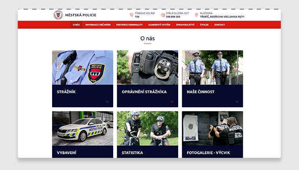Screen dimensions: 299x170
Task: Click the location pin icon for Služebna
Action: pyautogui.click(x=196, y=15)
